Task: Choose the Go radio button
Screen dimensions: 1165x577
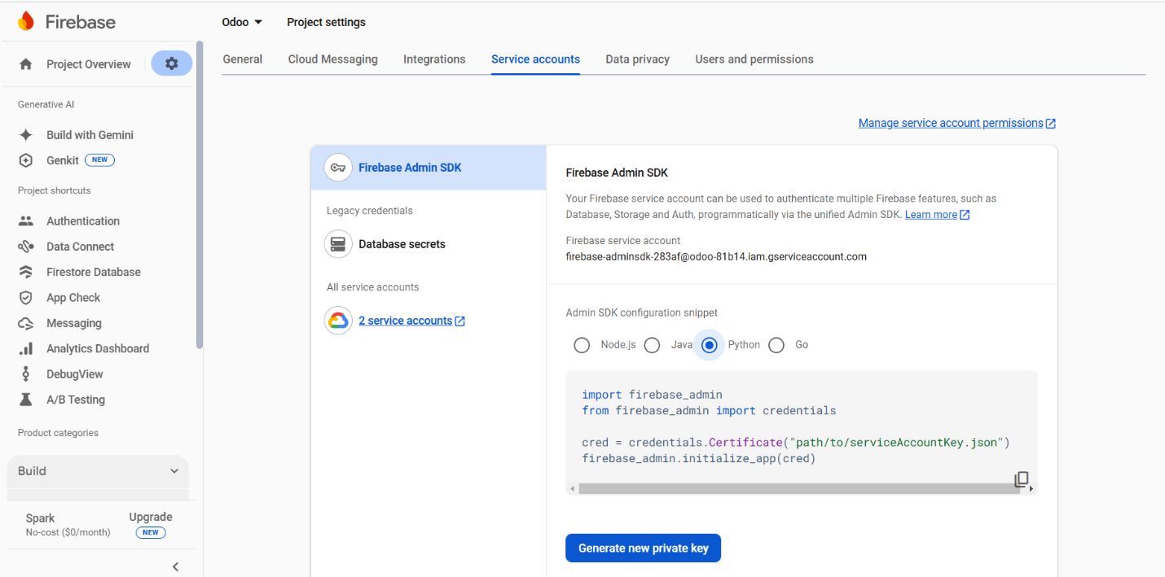Action: pyautogui.click(x=776, y=345)
